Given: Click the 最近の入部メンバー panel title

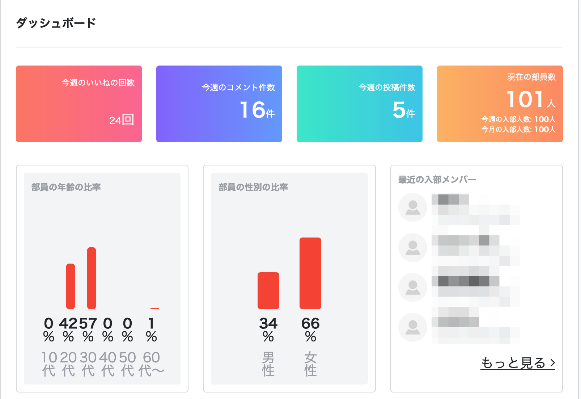Looking at the screenshot, I should (x=437, y=180).
